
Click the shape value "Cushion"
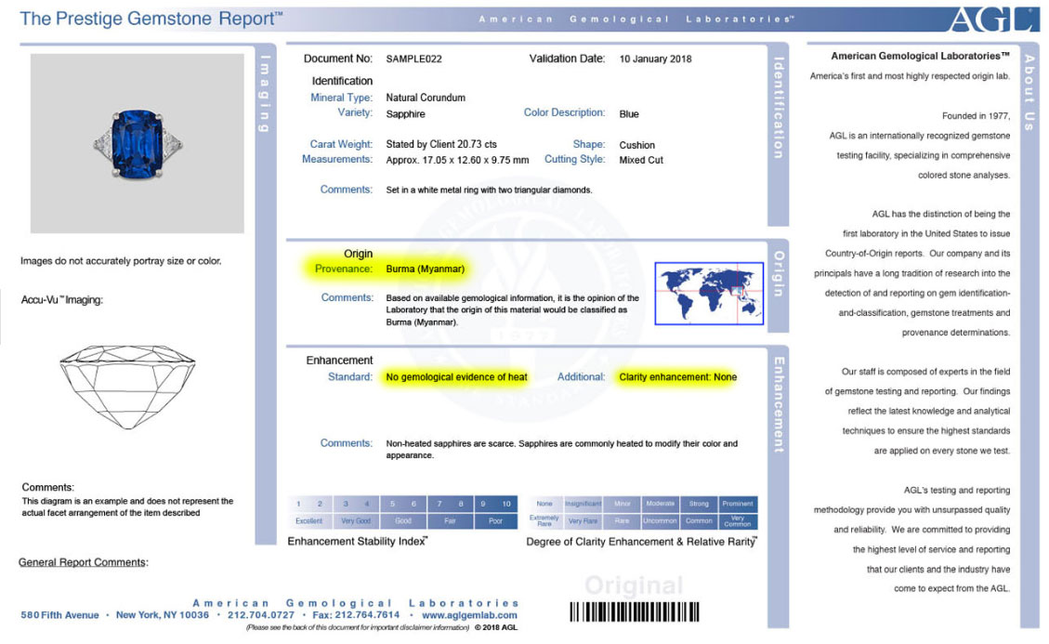[636, 145]
